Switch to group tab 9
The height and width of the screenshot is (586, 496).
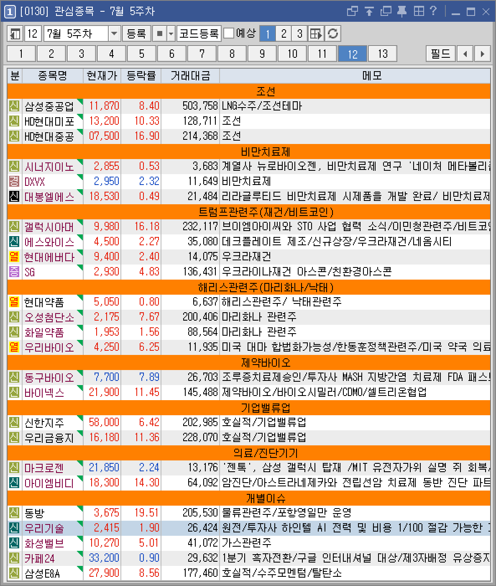pos(262,54)
